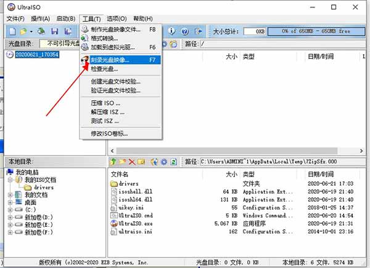Open the dropdown arrow beside Open icon
The height and width of the screenshot is (268, 370).
click(31, 31)
